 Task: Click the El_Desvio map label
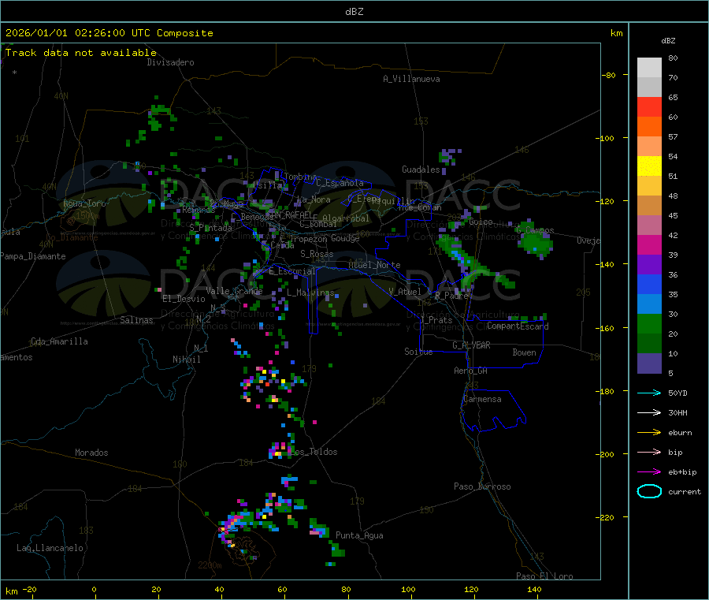click(184, 299)
